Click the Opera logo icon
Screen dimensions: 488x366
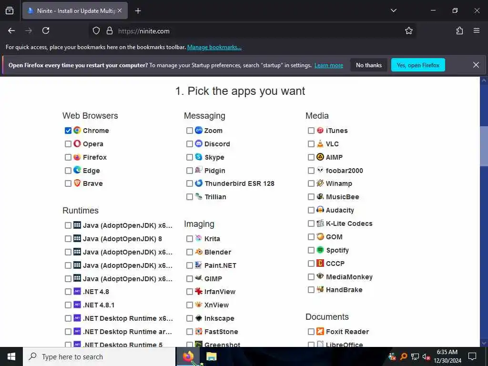[77, 143]
